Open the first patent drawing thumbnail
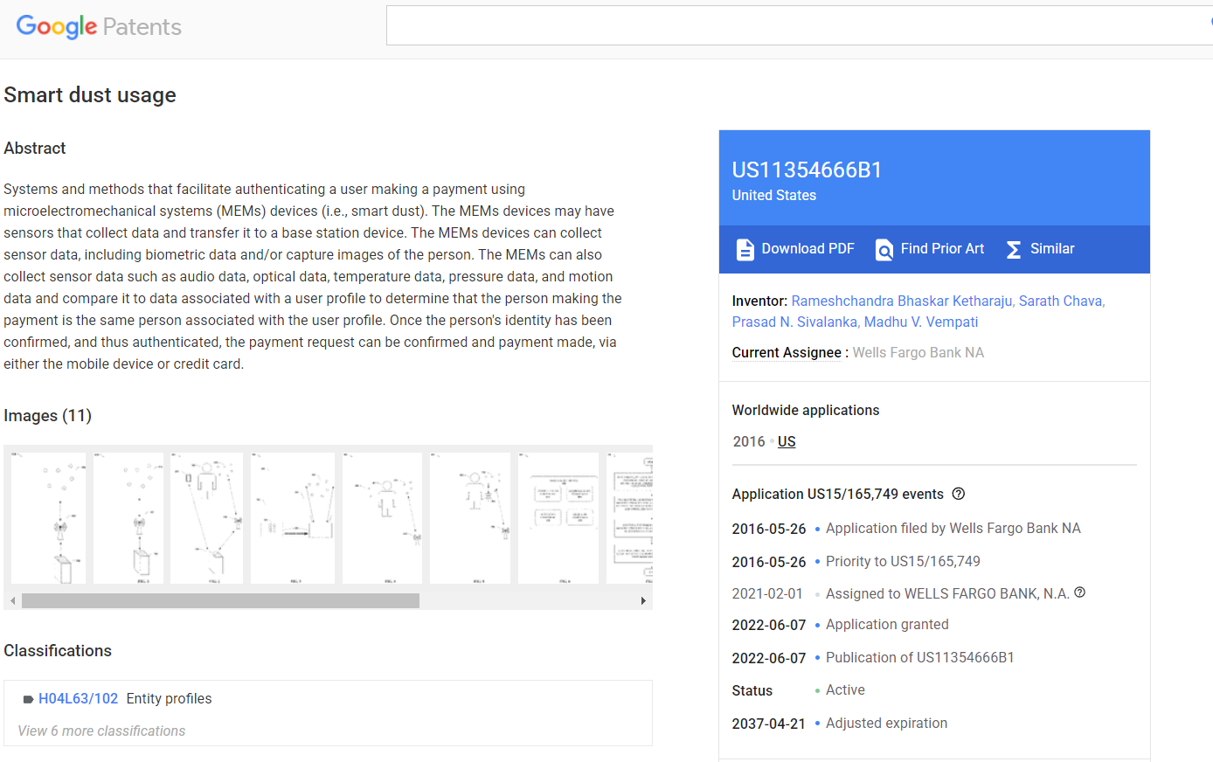Screen dimensions: 1213x762 coord(49,517)
